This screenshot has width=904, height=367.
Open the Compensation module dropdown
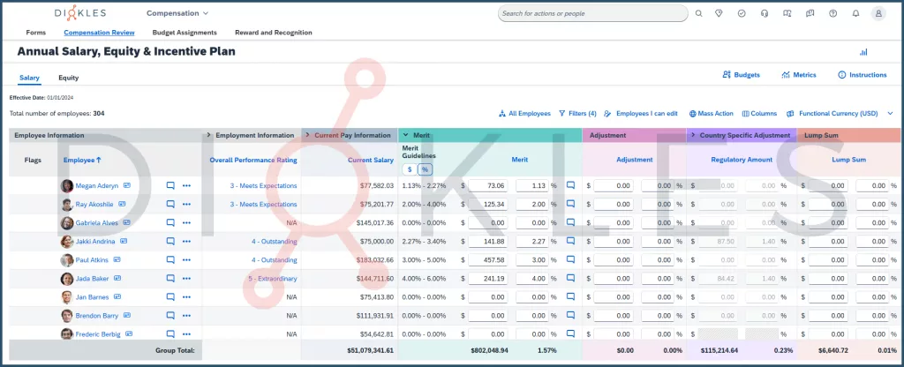point(177,13)
